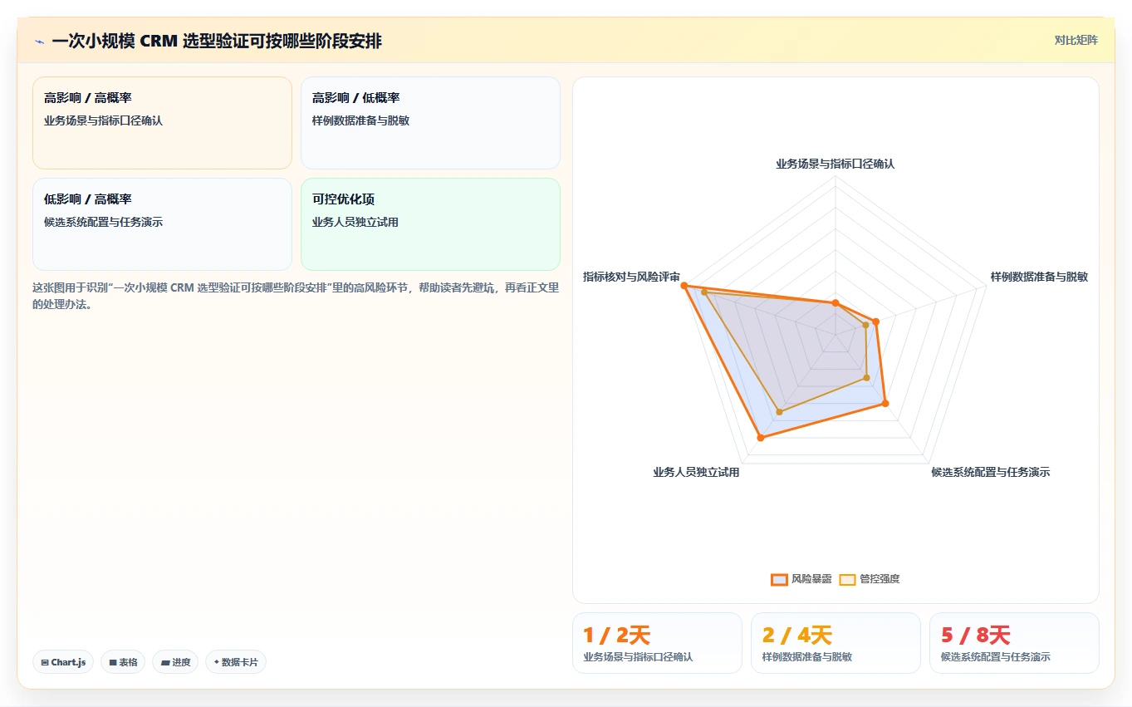The height and width of the screenshot is (707, 1132).
Task: Click the 5 / 8天 data card
Action: 1014,643
